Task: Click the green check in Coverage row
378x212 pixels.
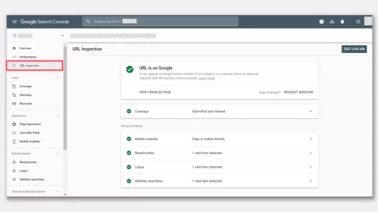Action: coord(129,111)
